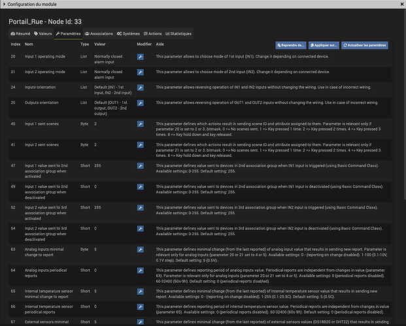Edit parameter 21 Input 2 operating mode
The width and height of the screenshot is (406, 326).
click(x=141, y=72)
